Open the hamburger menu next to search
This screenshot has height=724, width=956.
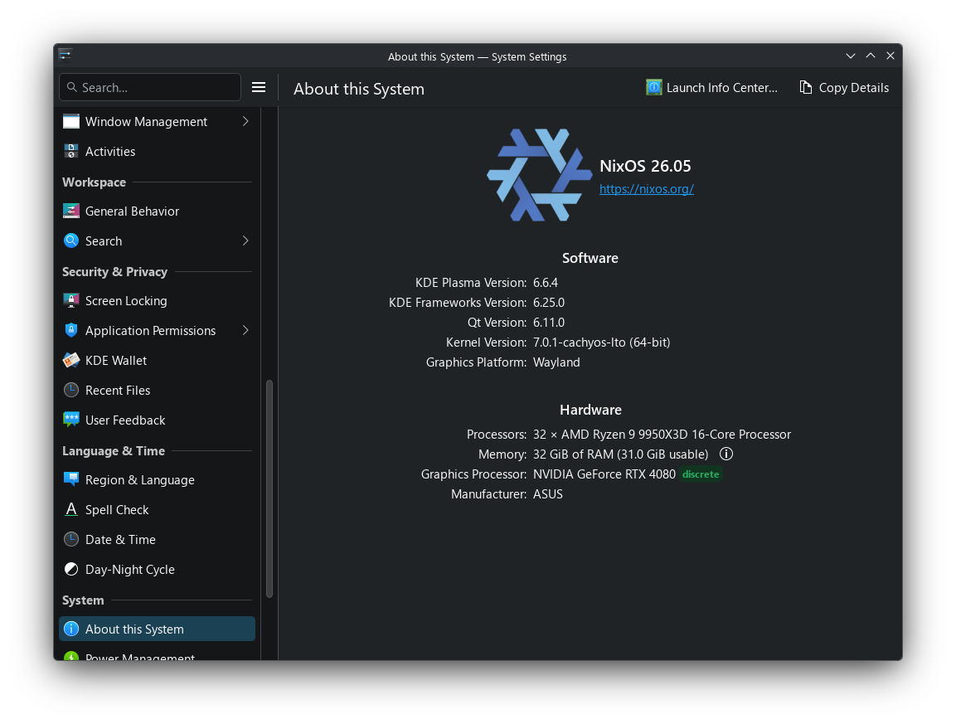coord(259,87)
